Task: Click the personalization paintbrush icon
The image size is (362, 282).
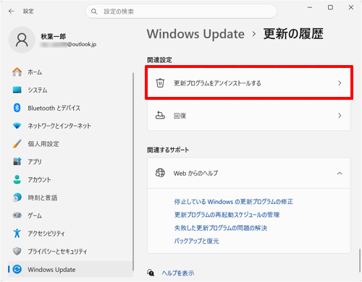Action: pyautogui.click(x=17, y=144)
